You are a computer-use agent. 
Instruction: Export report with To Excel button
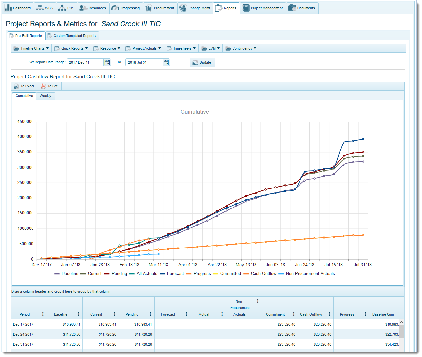24,86
